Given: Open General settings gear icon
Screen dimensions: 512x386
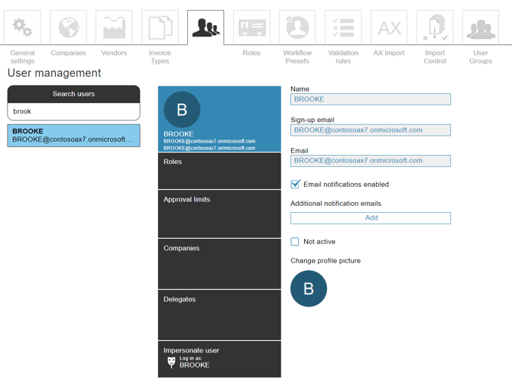Looking at the screenshot, I should [22, 28].
